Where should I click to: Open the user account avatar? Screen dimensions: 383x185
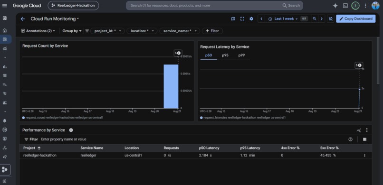coord(375,6)
